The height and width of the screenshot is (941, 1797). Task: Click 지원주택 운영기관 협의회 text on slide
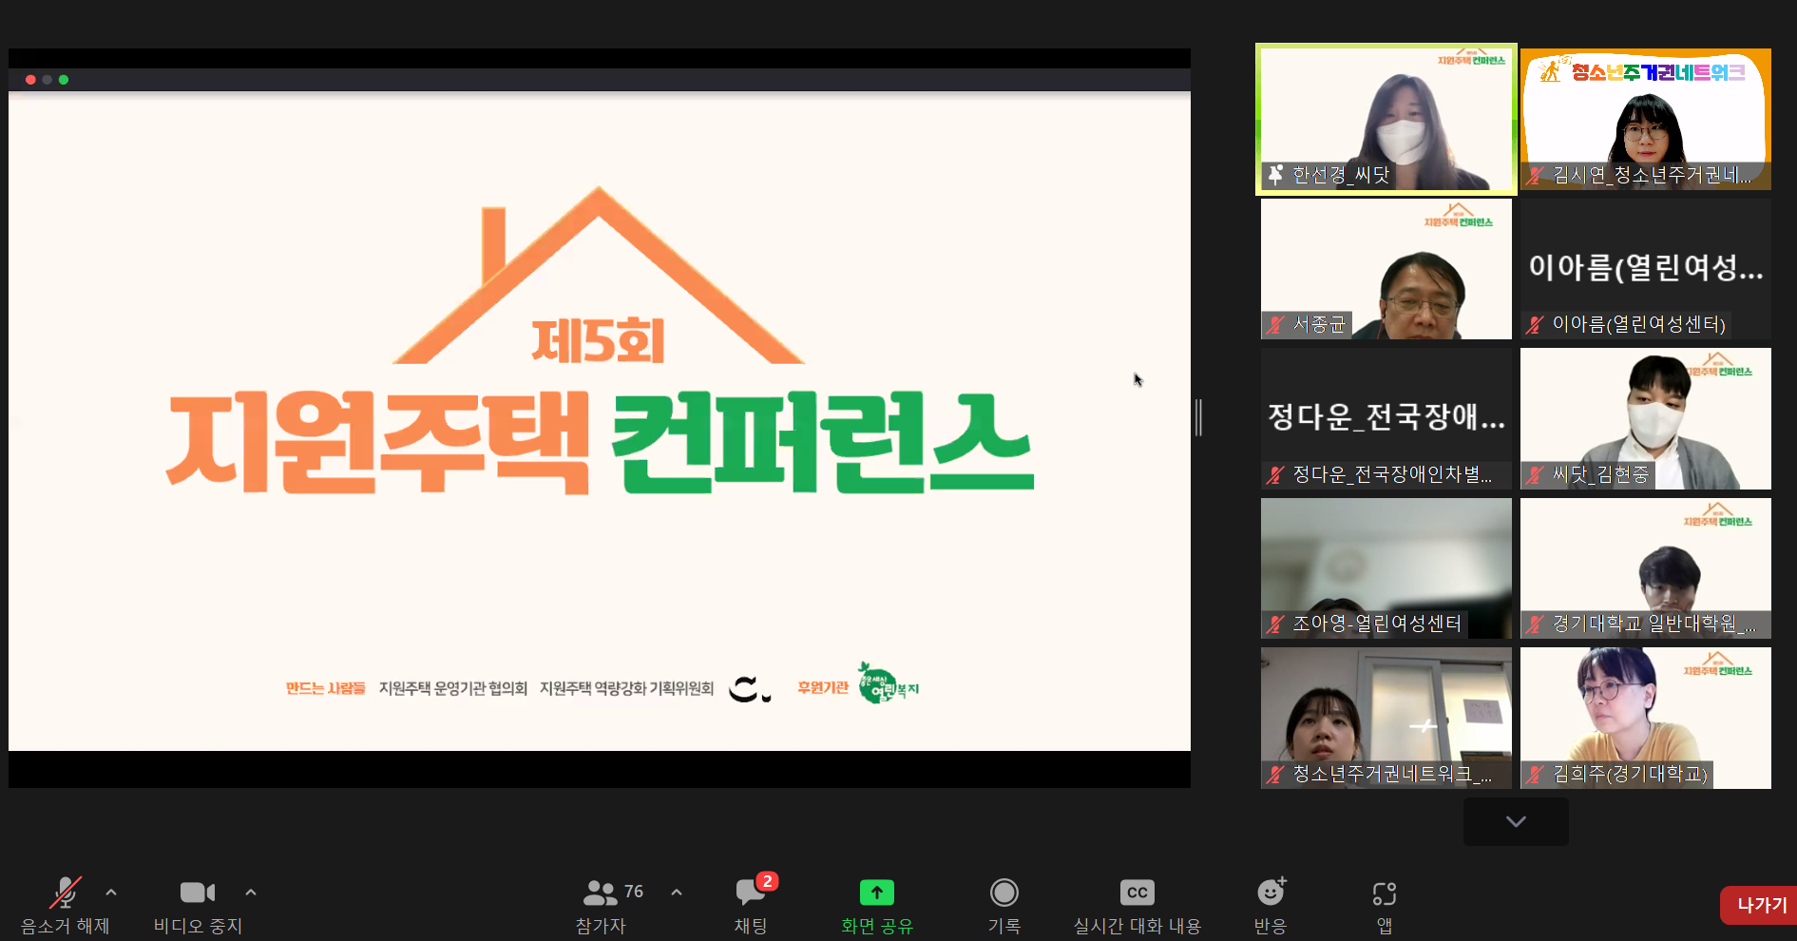click(x=452, y=688)
